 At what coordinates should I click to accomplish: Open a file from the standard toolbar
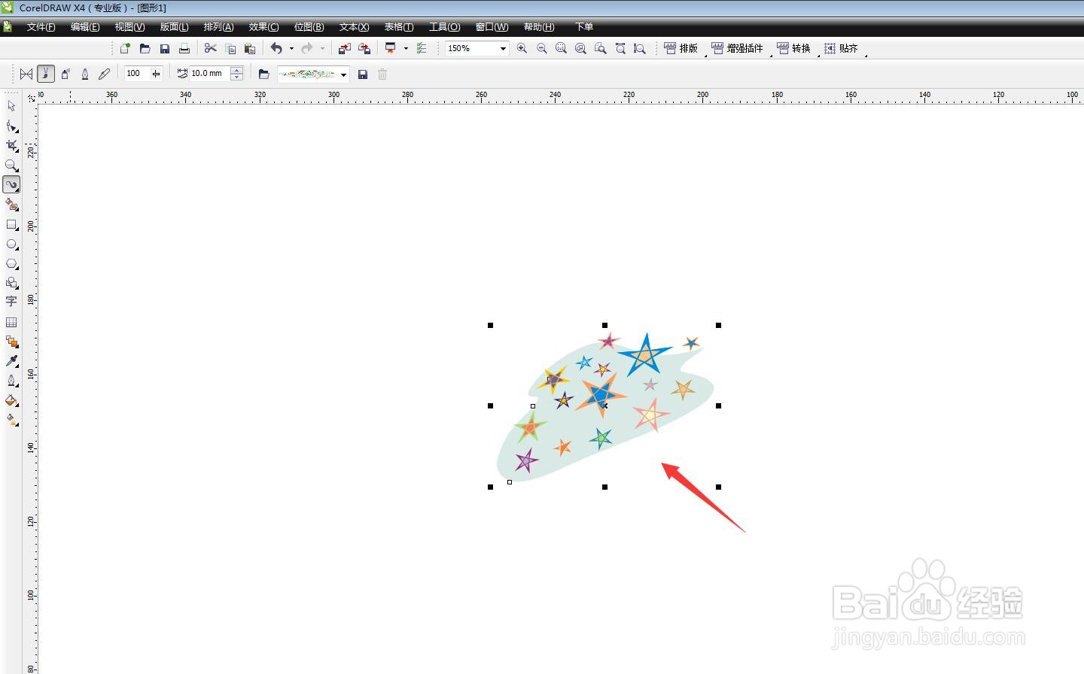[145, 48]
